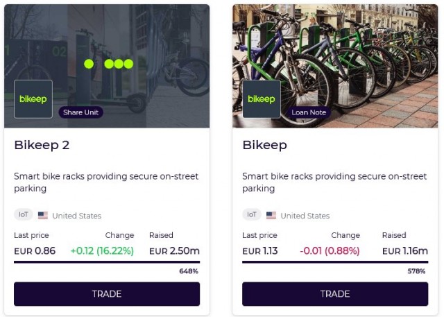This screenshot has height=317, width=444.
Task: Click the Share Unit badge
Action: pyautogui.click(x=80, y=112)
